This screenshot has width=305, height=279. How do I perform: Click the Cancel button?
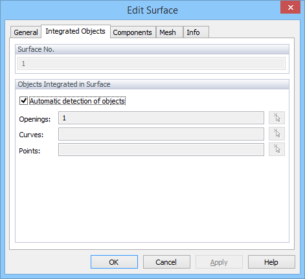(166, 262)
